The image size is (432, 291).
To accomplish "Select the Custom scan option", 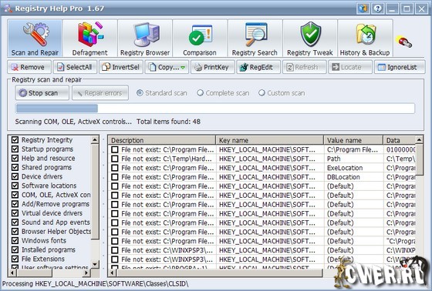I will 282,93.
